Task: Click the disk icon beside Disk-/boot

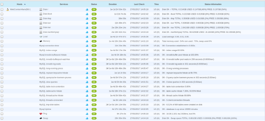Action: click(x=41, y=14)
